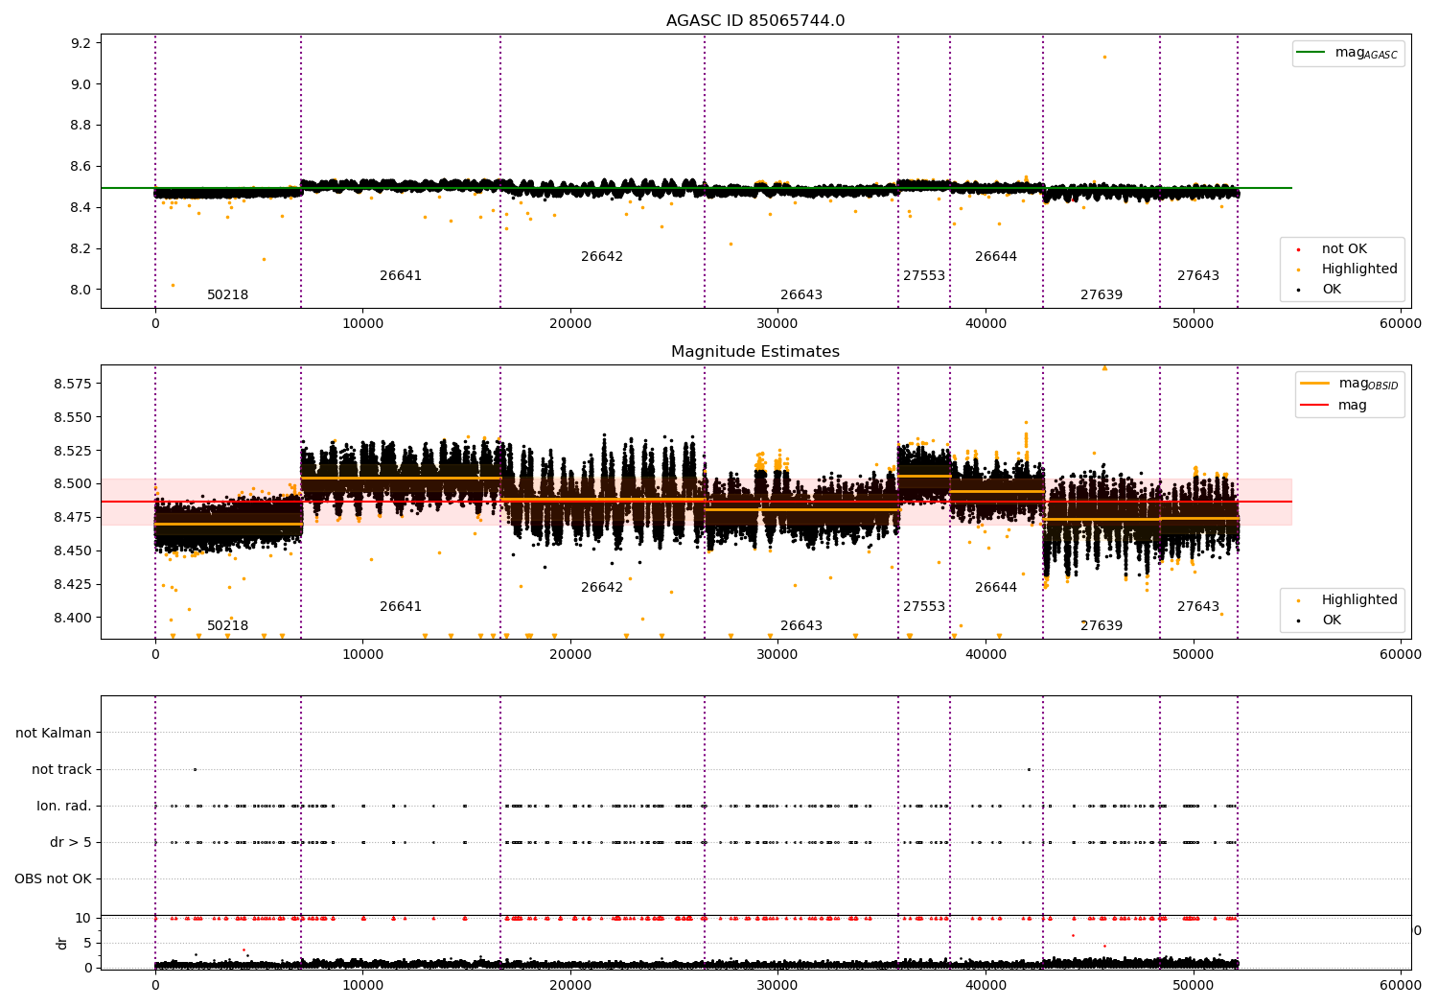
Task: Select the mag OBSID legend entry
Action: pos(1350,385)
